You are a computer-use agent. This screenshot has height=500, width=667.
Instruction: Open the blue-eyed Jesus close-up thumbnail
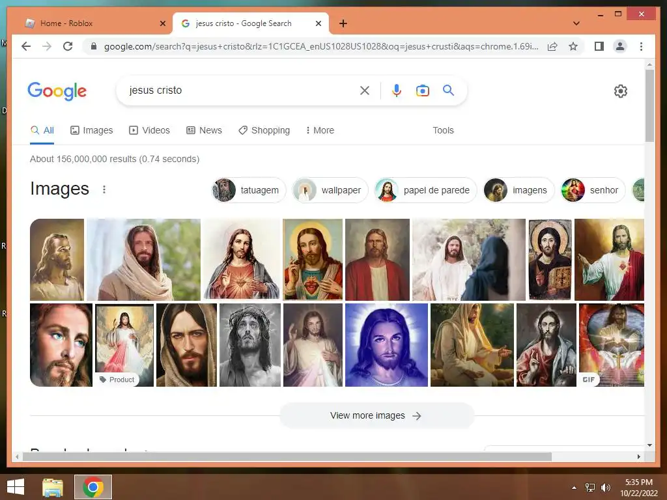click(61, 345)
